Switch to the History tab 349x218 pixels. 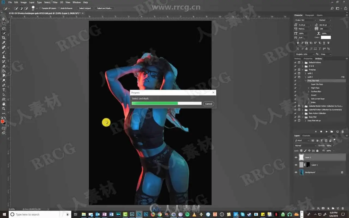(x=297, y=59)
